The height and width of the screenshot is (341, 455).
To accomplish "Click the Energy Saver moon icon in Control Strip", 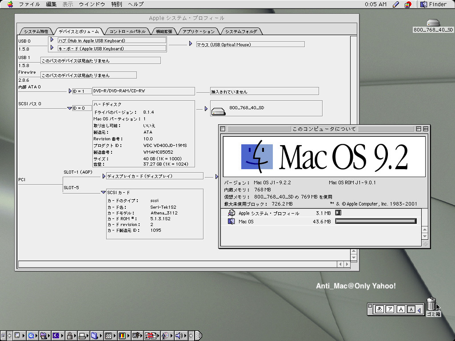I will click(x=56, y=336).
